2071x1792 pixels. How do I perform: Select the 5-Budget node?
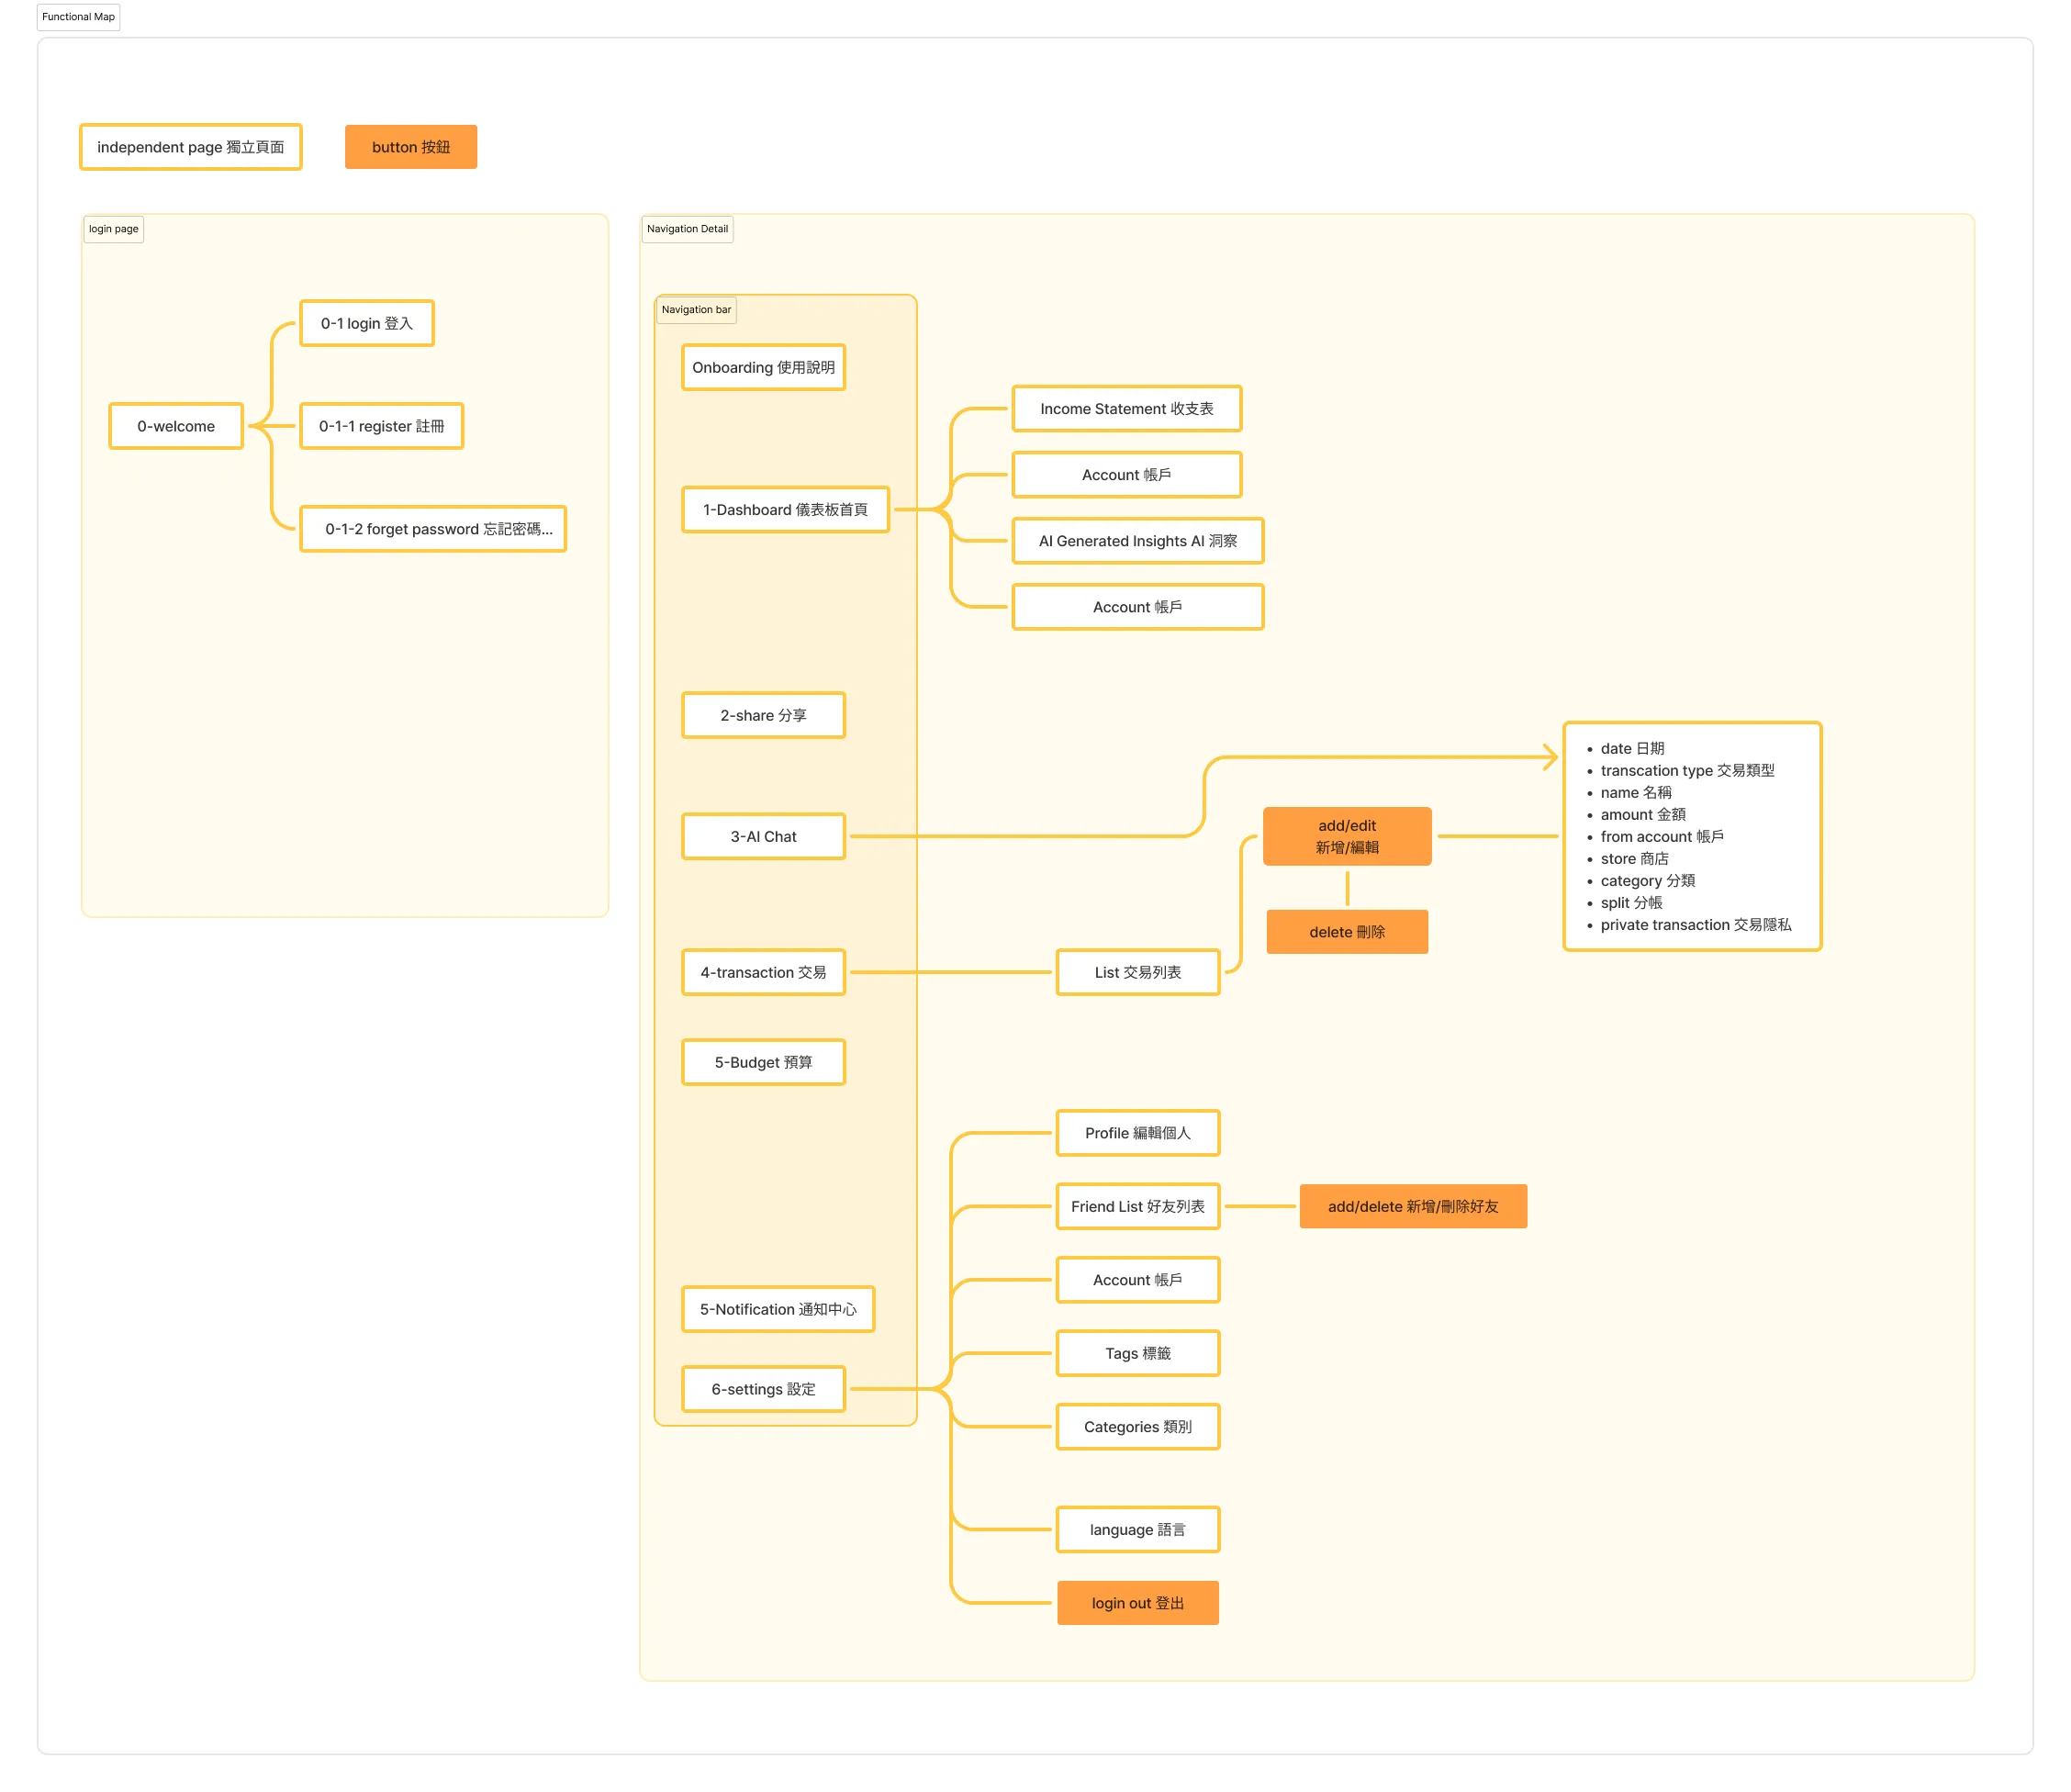tap(763, 1062)
